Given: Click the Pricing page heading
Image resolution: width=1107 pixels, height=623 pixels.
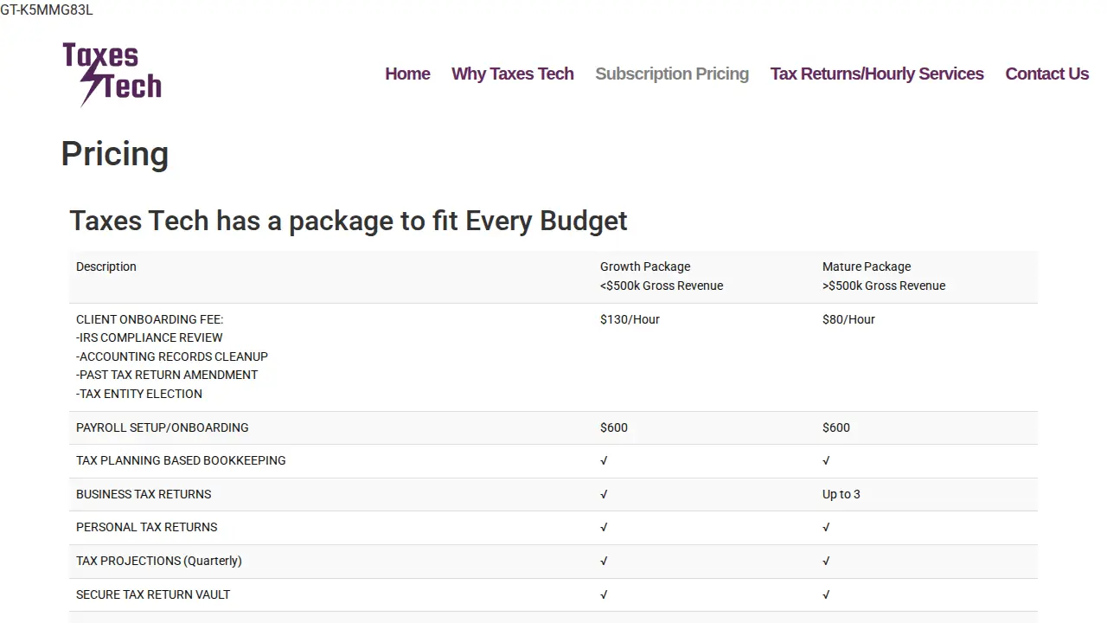Looking at the screenshot, I should pyautogui.click(x=115, y=154).
